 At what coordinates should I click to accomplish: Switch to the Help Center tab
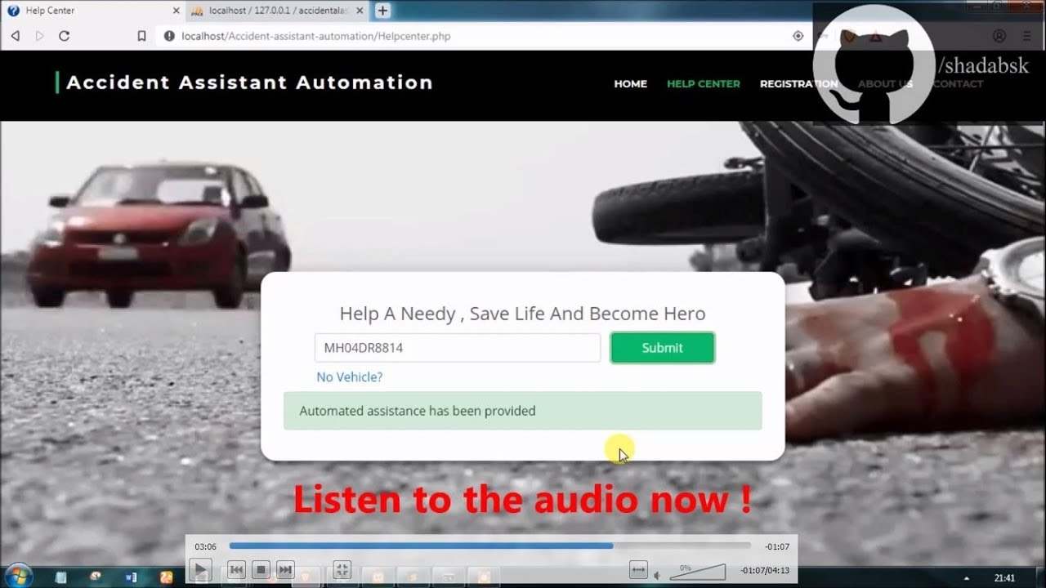pyautogui.click(x=92, y=11)
